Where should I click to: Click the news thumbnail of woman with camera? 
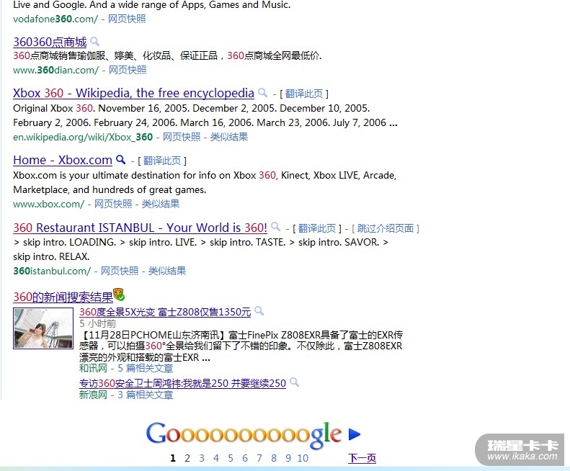(43, 328)
